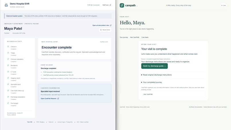This screenshot has height=130, width=231.
Task: Click the Journey Engine + PostgreSQL step
Action: pyautogui.click(x=65, y=122)
